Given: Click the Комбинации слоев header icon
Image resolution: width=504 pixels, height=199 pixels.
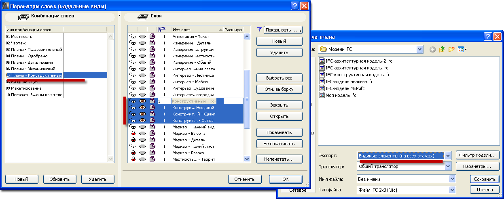Looking at the screenshot, I should (x=23, y=17).
